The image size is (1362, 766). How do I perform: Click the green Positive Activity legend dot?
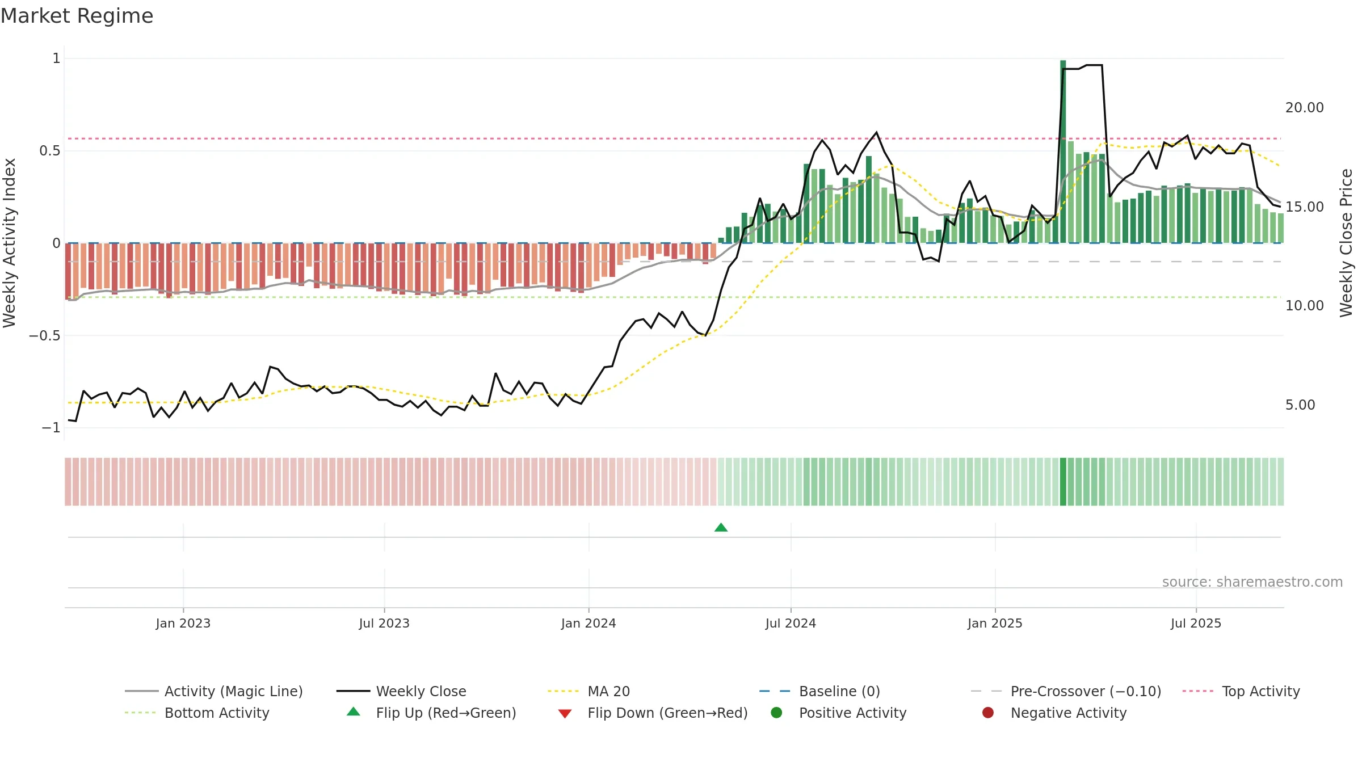tap(776, 713)
